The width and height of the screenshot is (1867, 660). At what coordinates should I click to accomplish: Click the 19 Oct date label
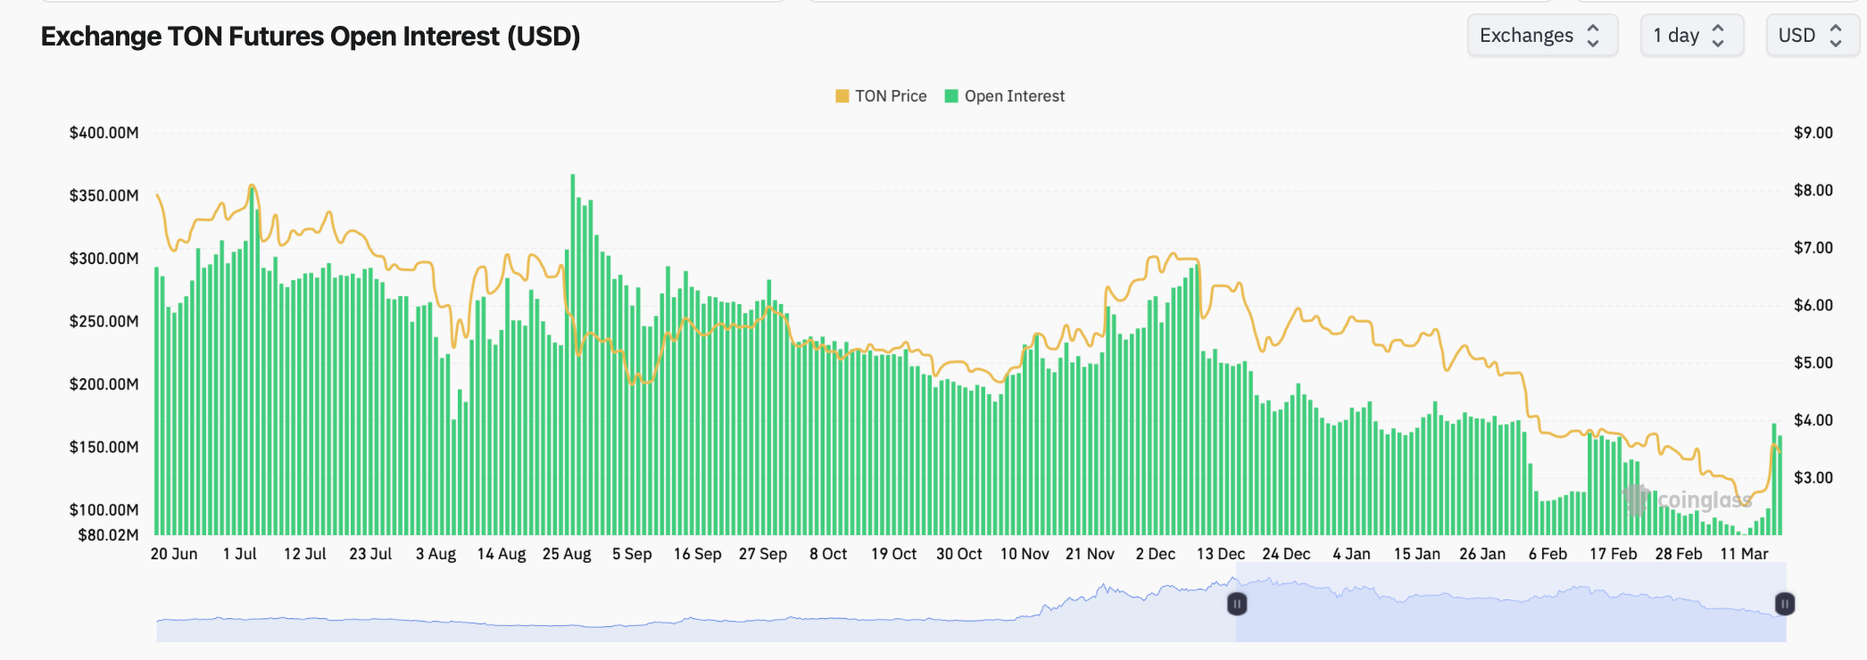pyautogui.click(x=893, y=554)
